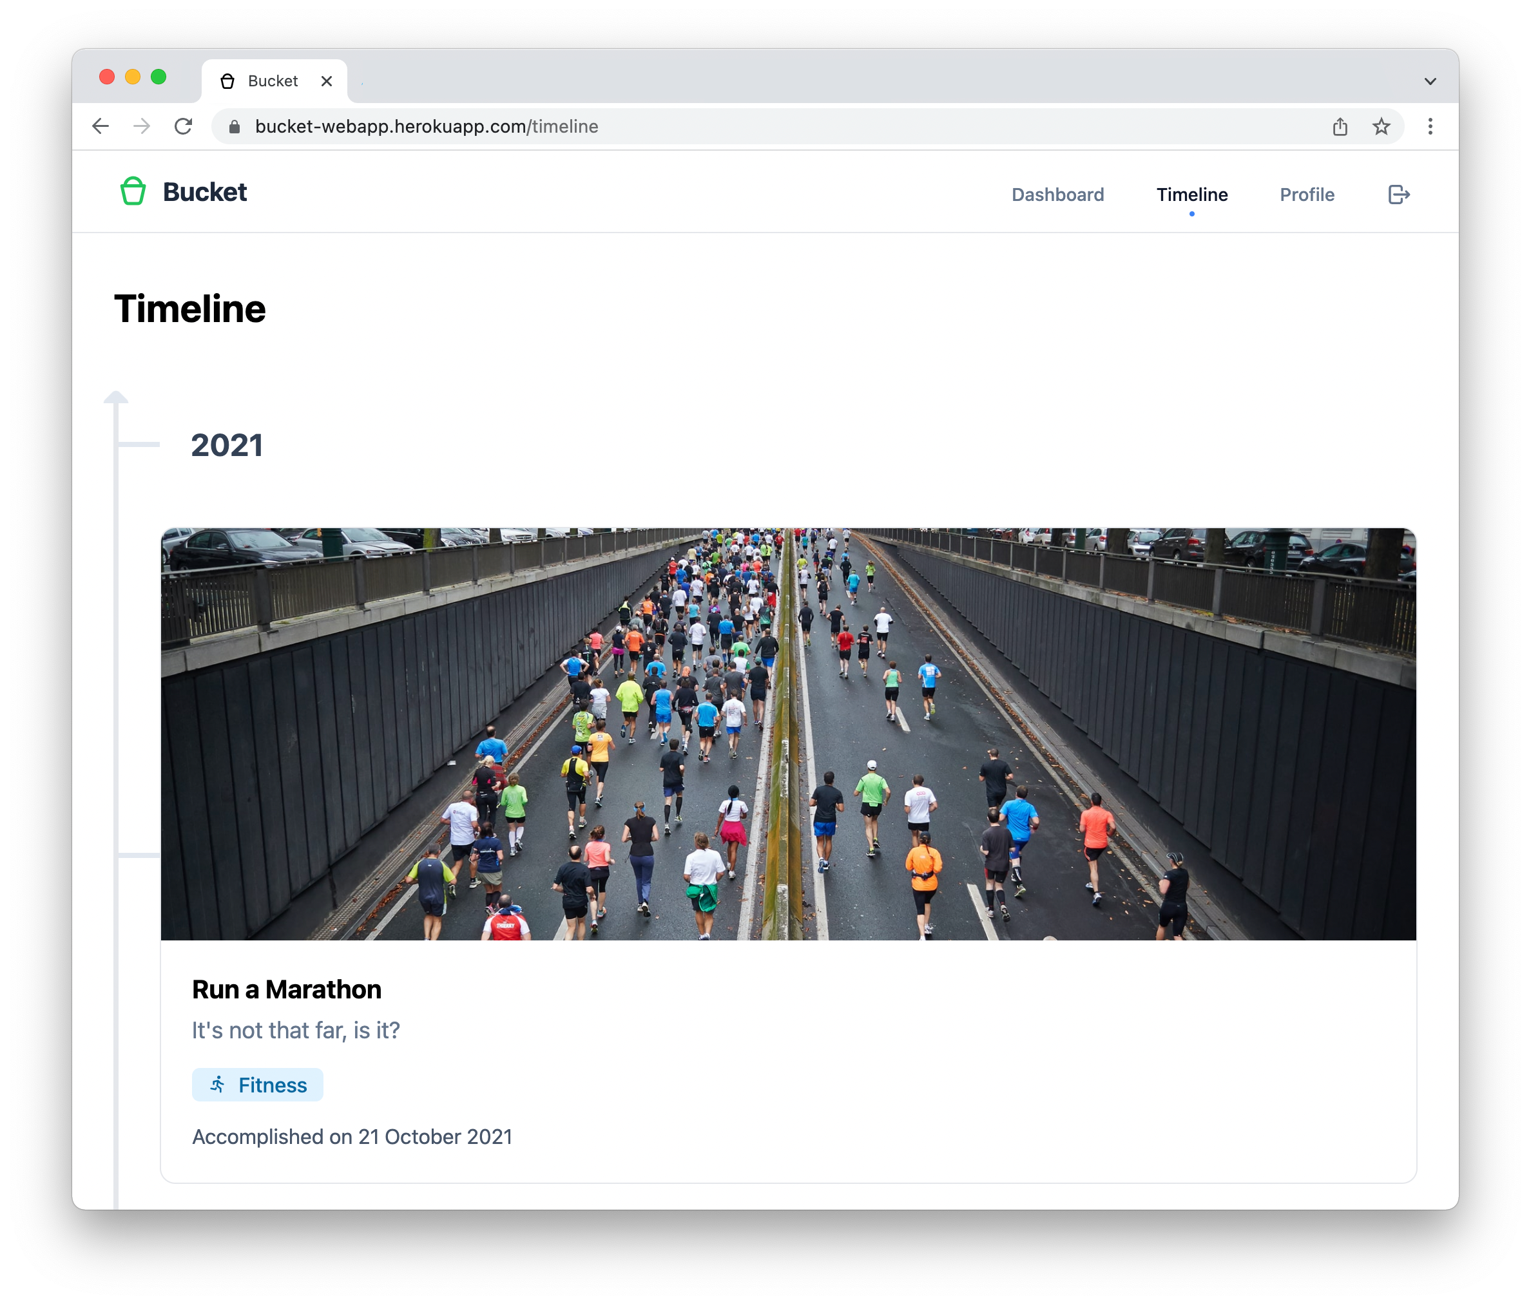Expand the tab search chevron
This screenshot has height=1305, width=1531.
[1430, 81]
